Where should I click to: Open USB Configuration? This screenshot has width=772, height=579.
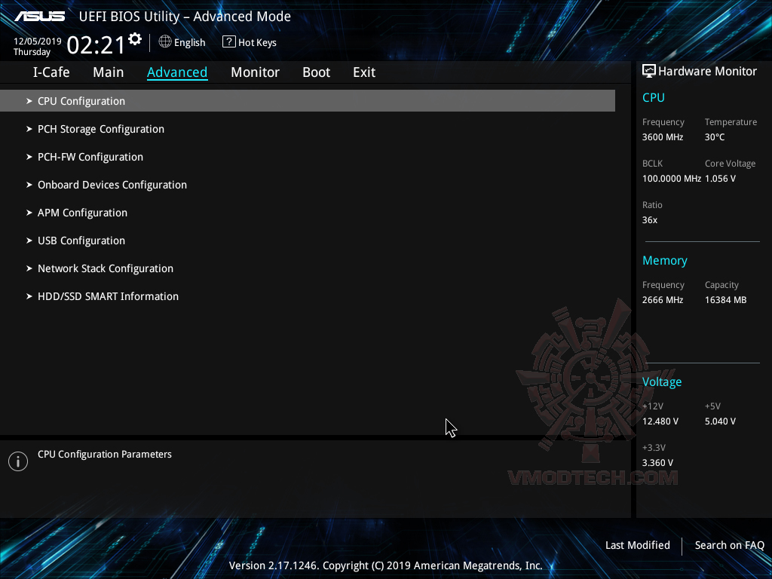click(x=81, y=240)
